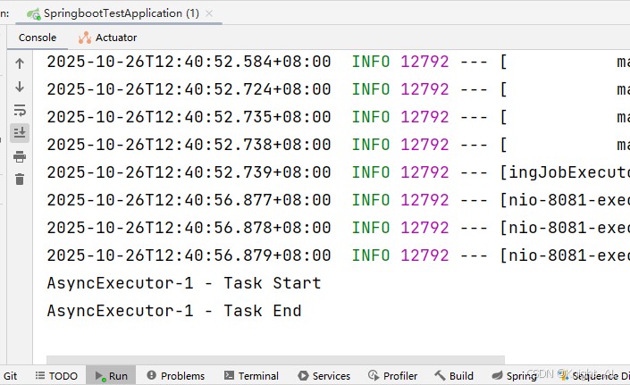Viewport: 630px width, 385px height.
Task: Click the Down the Stack Trace arrow
Action: click(19, 87)
